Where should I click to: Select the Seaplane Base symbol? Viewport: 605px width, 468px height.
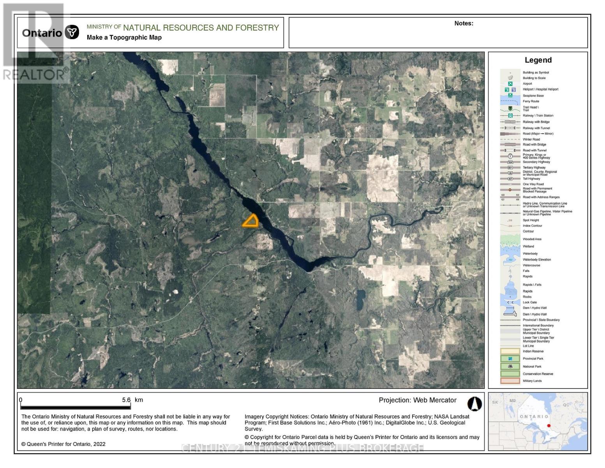pos(510,96)
